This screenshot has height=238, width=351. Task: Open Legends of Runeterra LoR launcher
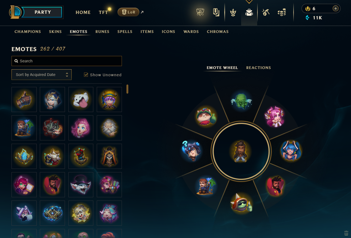click(x=128, y=12)
